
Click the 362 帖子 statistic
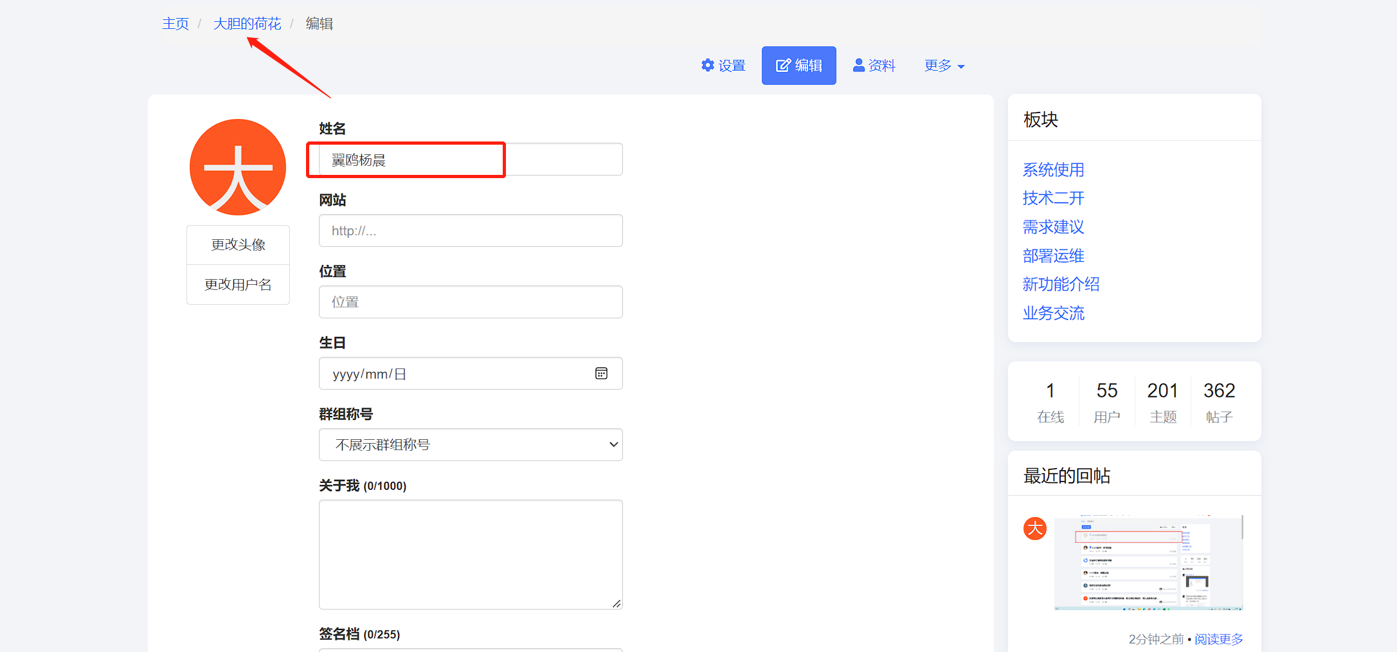click(1219, 402)
